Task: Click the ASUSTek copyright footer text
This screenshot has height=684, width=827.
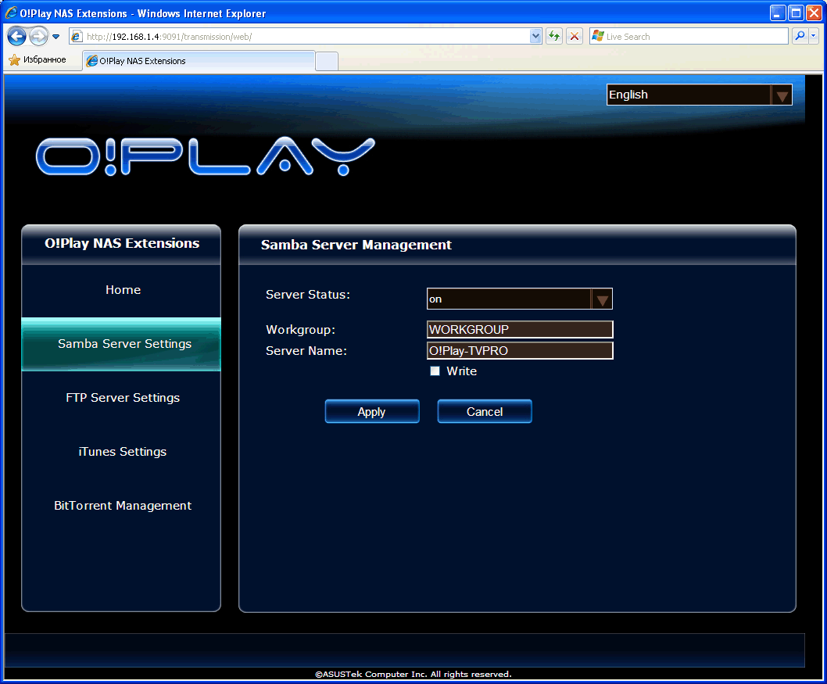Action: tap(413, 674)
